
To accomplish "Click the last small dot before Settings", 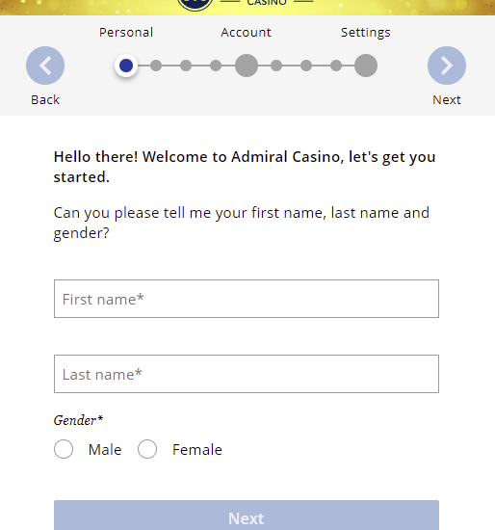I will (336, 66).
